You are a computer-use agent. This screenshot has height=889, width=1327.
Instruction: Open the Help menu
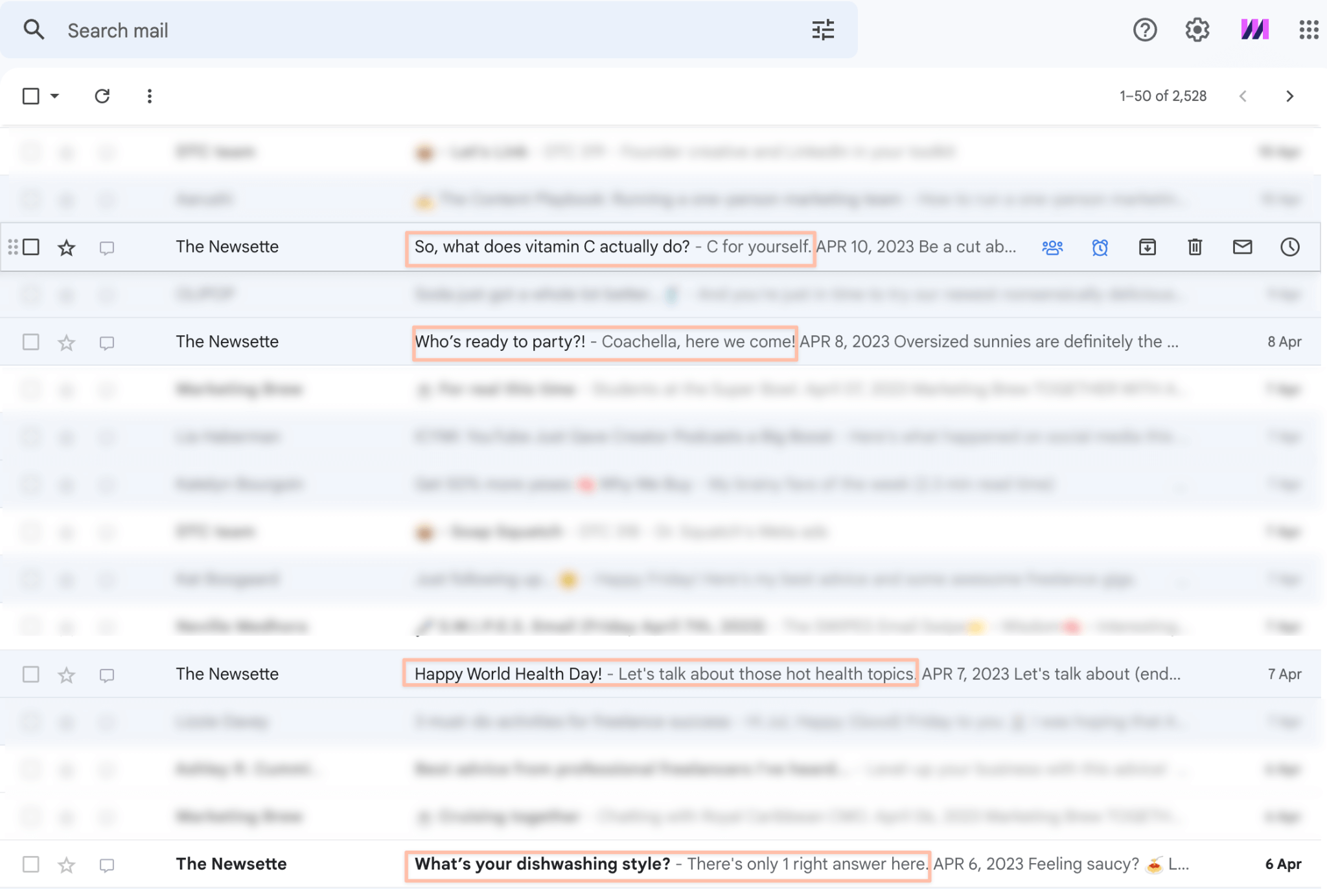coord(1145,30)
